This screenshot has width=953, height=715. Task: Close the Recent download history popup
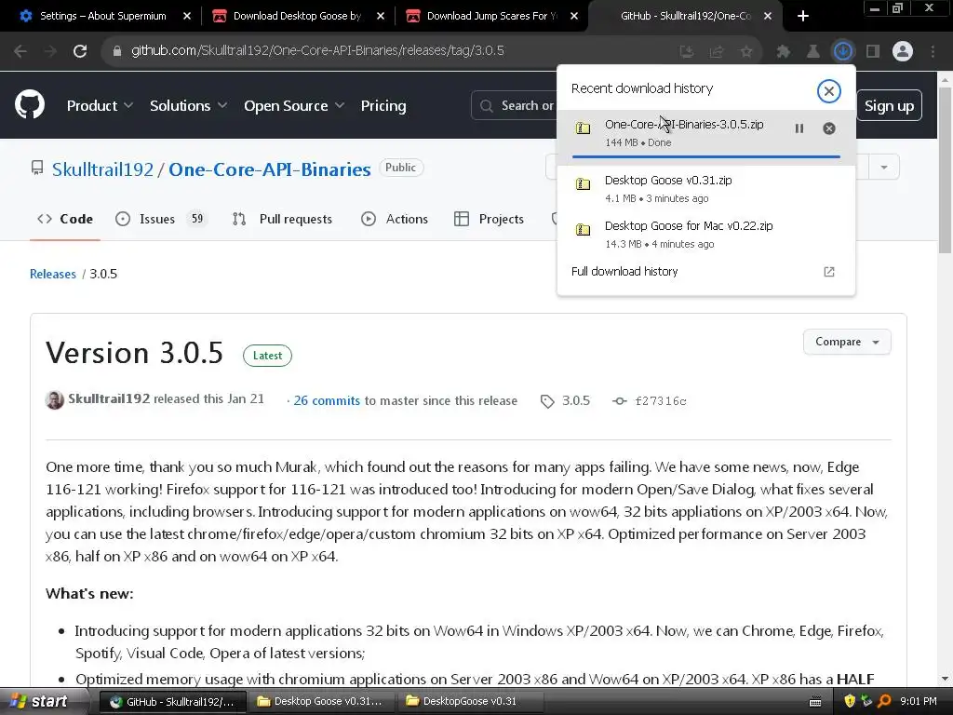tap(828, 91)
